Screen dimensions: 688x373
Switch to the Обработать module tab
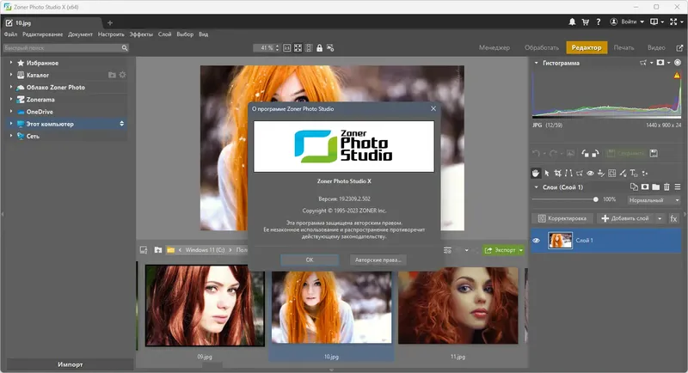(542, 47)
